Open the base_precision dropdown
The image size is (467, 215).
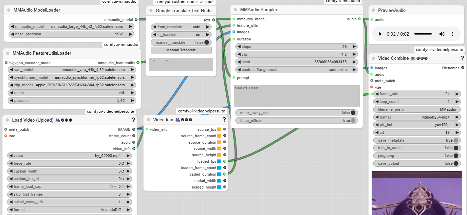(71, 34)
